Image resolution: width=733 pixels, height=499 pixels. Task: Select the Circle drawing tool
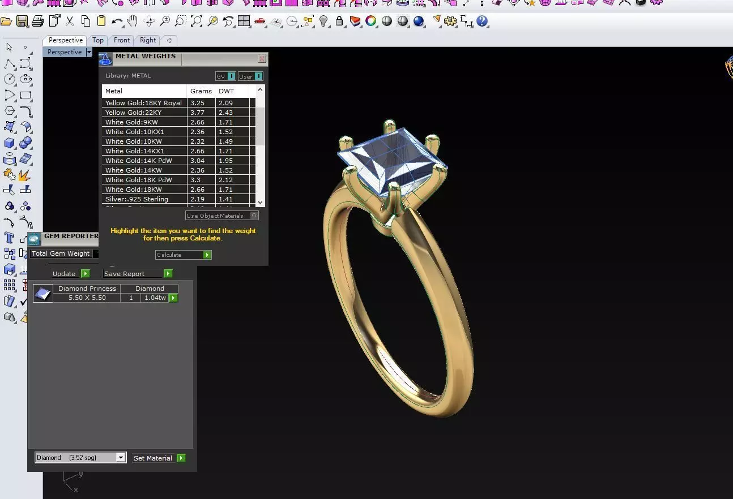(9, 79)
